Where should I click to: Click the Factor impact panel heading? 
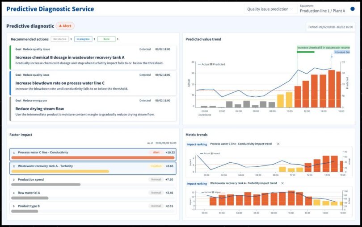pyautogui.click(x=21, y=135)
